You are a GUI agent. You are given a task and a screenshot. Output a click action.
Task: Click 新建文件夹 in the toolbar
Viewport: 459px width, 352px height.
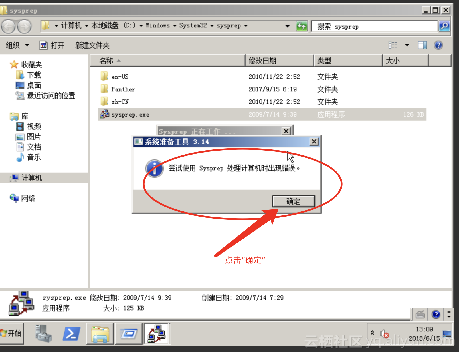click(x=92, y=45)
